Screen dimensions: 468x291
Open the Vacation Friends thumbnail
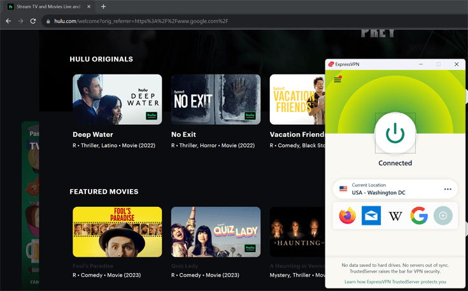297,99
